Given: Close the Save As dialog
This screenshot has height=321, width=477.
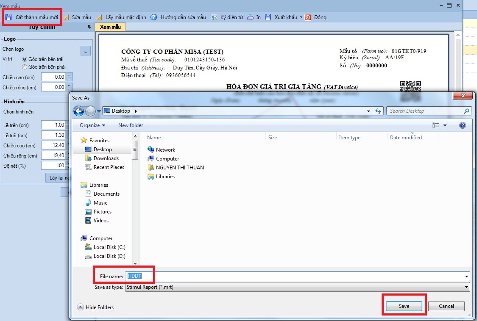Looking at the screenshot, I should tap(463, 96).
